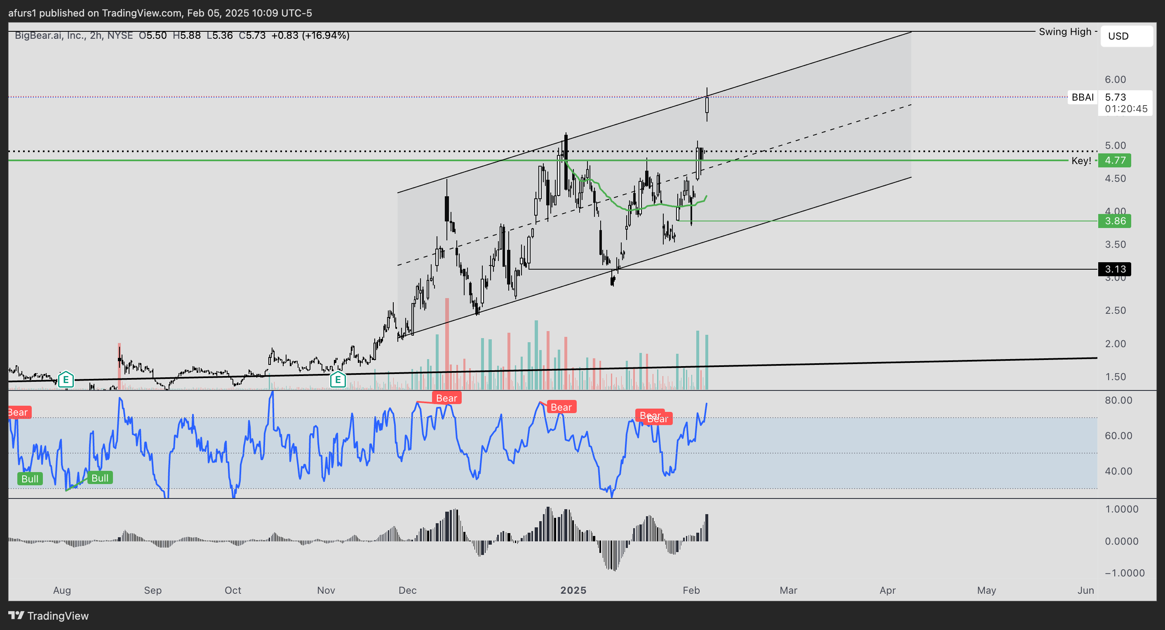Click the 3.50 price axis label
The image size is (1165, 630).
(x=1115, y=244)
